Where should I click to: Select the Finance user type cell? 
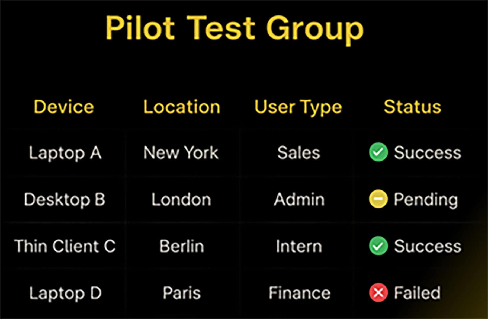300,293
